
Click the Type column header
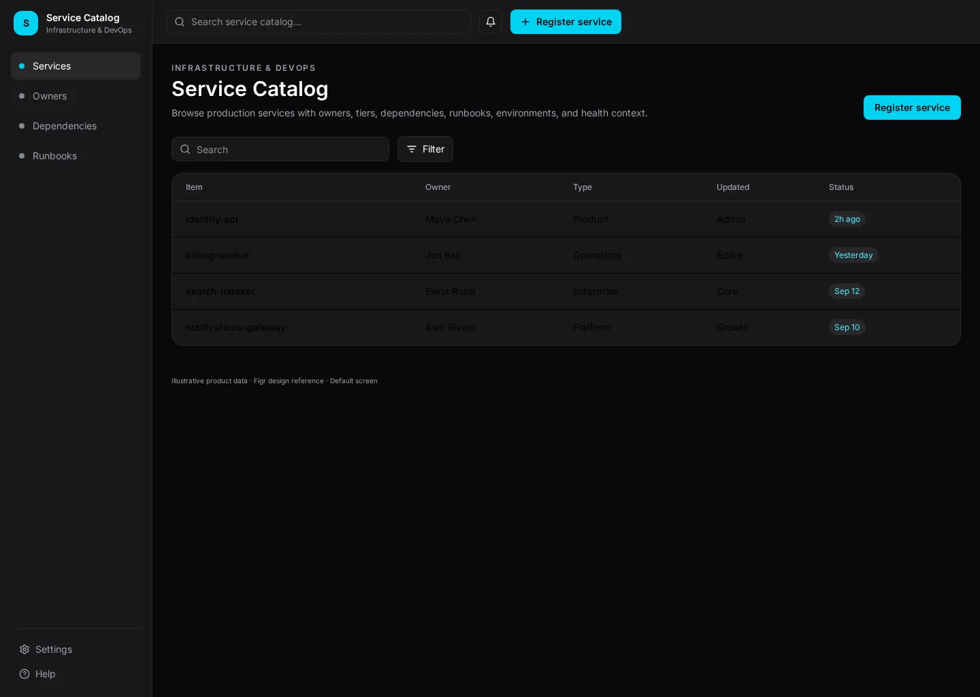click(x=583, y=187)
